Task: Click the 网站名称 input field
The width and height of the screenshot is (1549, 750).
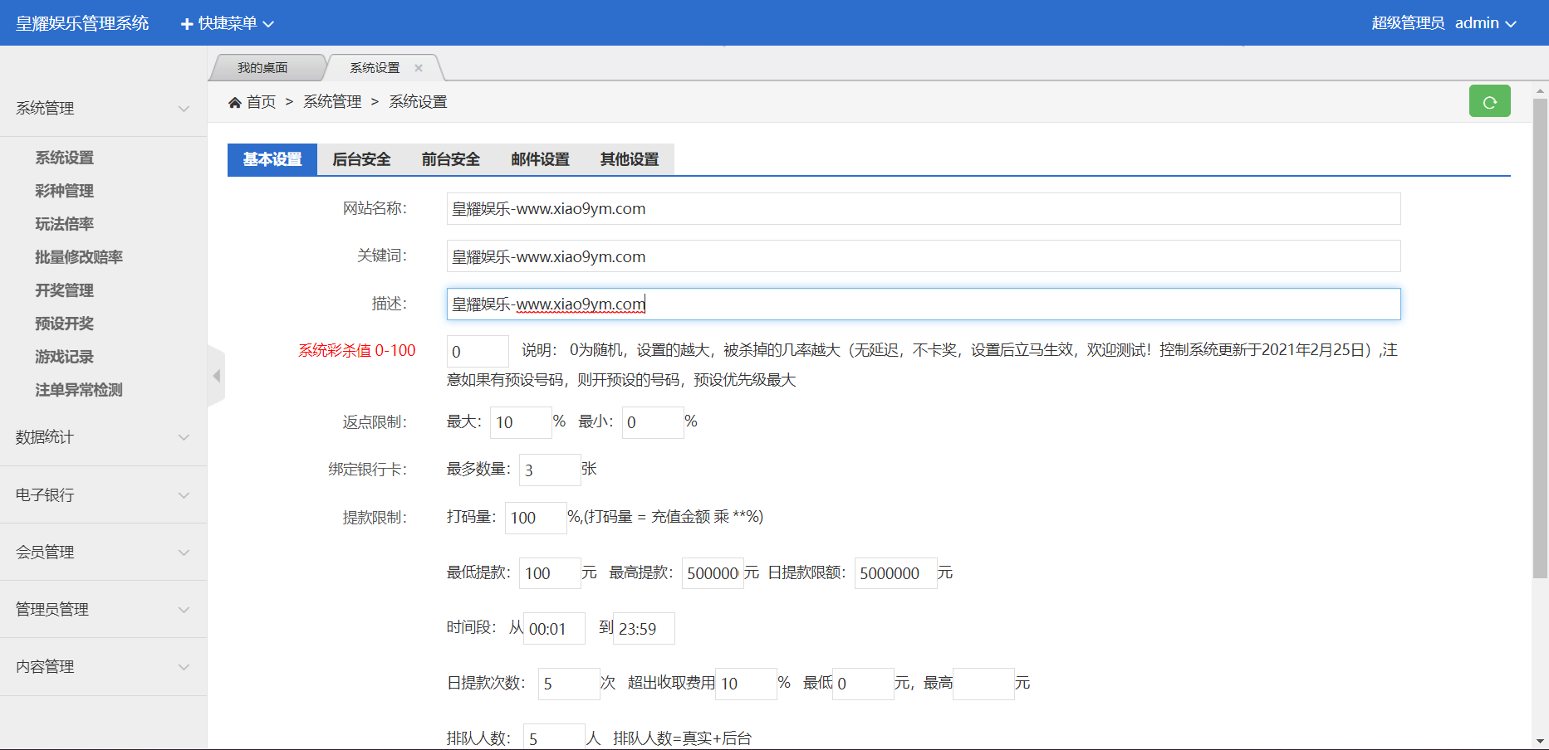Action: click(x=924, y=209)
